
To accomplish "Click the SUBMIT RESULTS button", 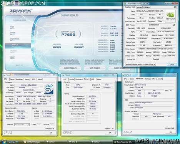I will coord(70,68).
